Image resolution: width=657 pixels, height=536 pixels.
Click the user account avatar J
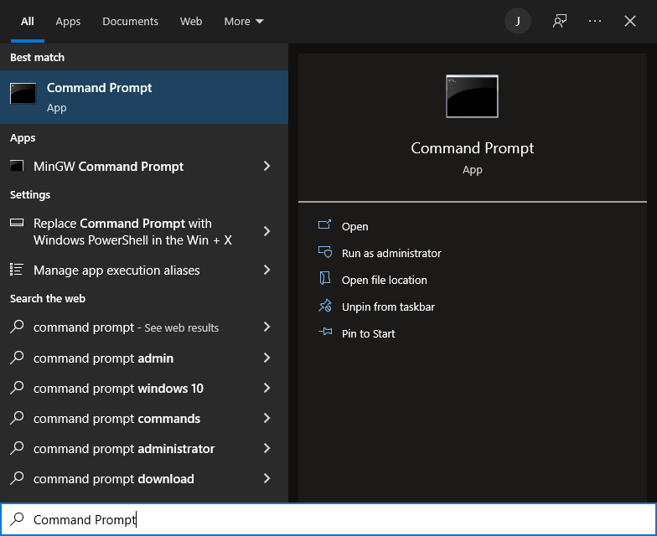point(518,22)
